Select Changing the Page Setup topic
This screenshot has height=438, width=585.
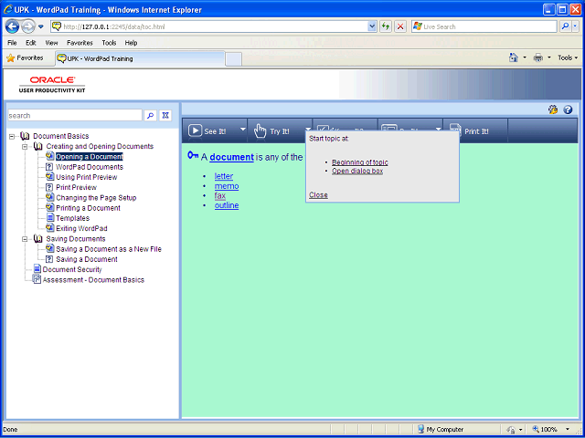tap(96, 198)
